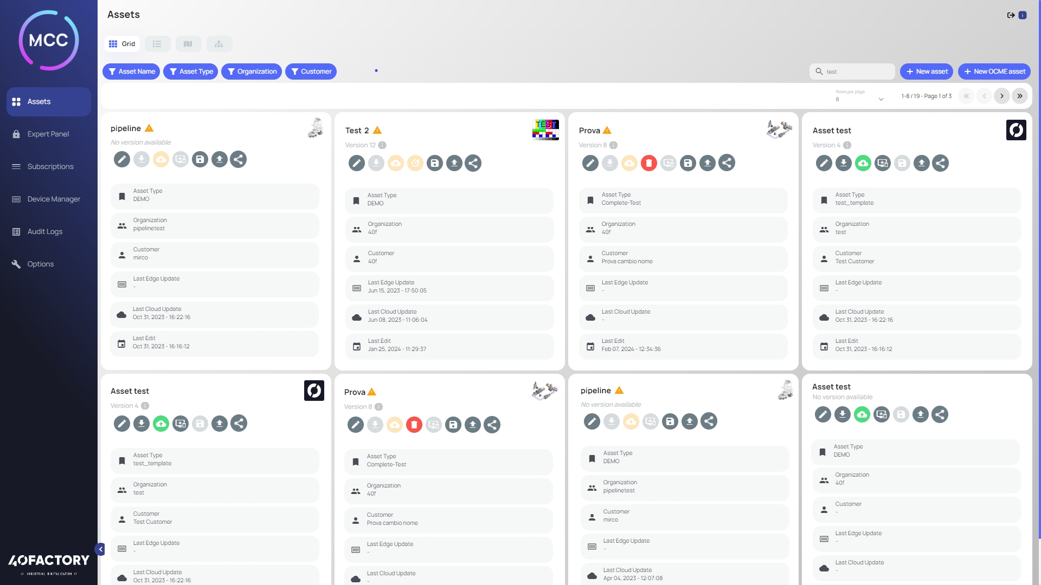
Task: Click the warning triangle beside Test 2
Action: pyautogui.click(x=377, y=131)
